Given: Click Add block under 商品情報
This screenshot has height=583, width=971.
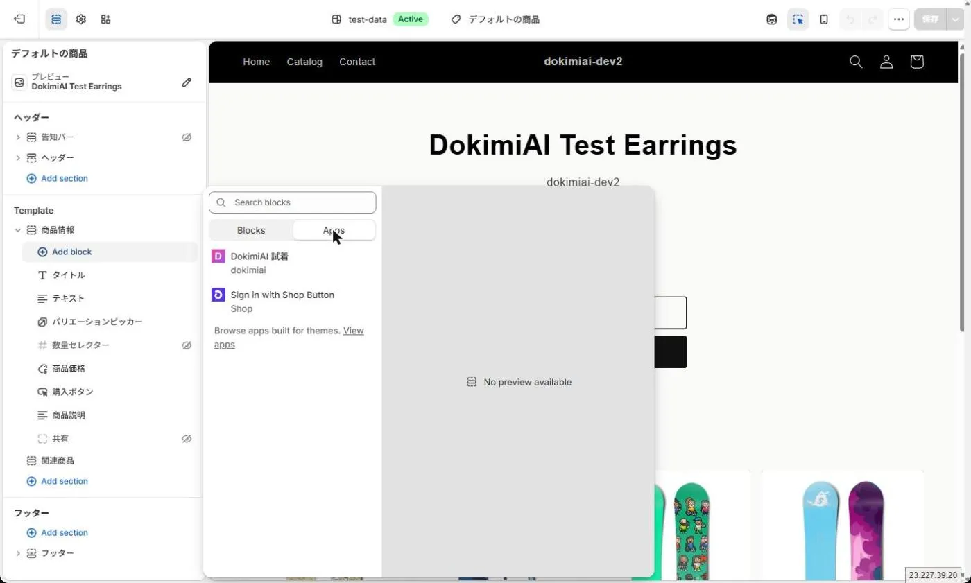Looking at the screenshot, I should point(110,252).
